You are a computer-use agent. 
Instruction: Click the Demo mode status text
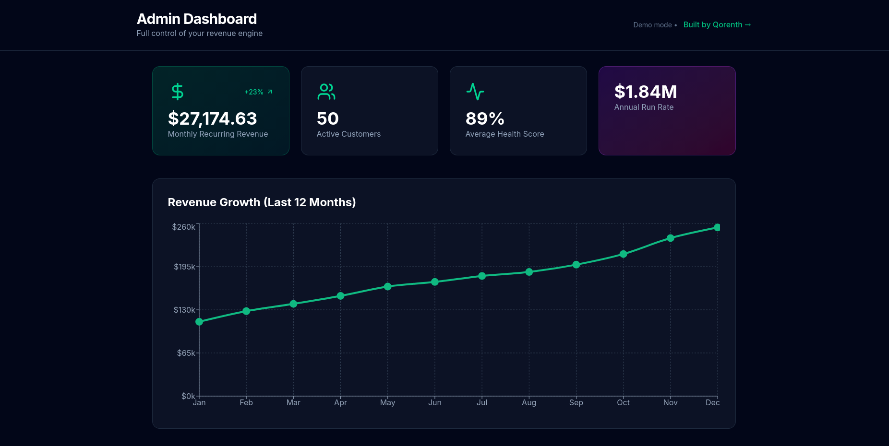pos(653,25)
